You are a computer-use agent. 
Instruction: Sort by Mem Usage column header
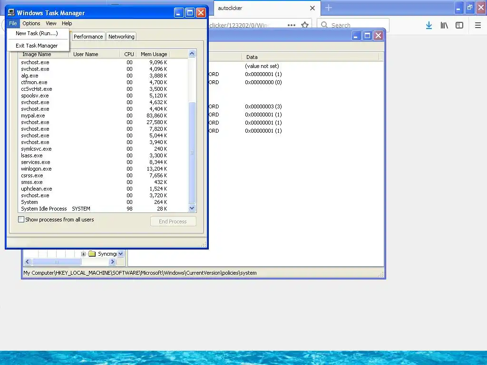[154, 54]
